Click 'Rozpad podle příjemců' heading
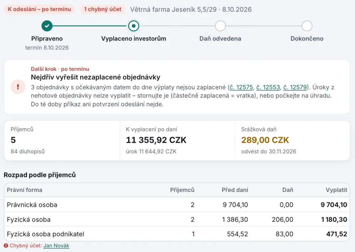This screenshot has height=252, width=355. pos(40,175)
